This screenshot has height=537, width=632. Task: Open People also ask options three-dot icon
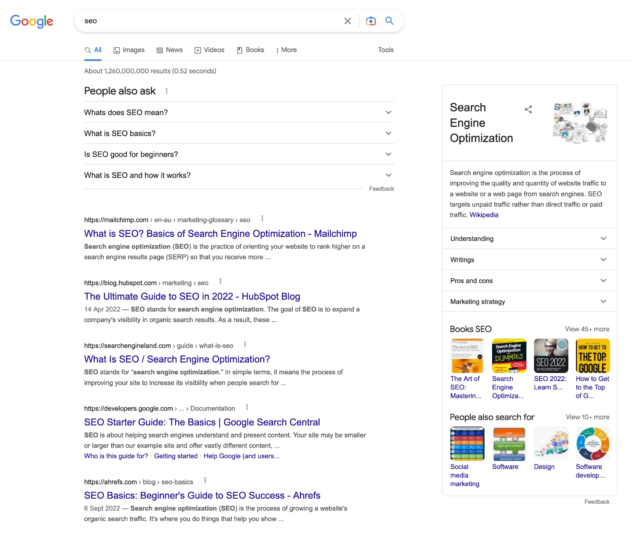point(167,91)
